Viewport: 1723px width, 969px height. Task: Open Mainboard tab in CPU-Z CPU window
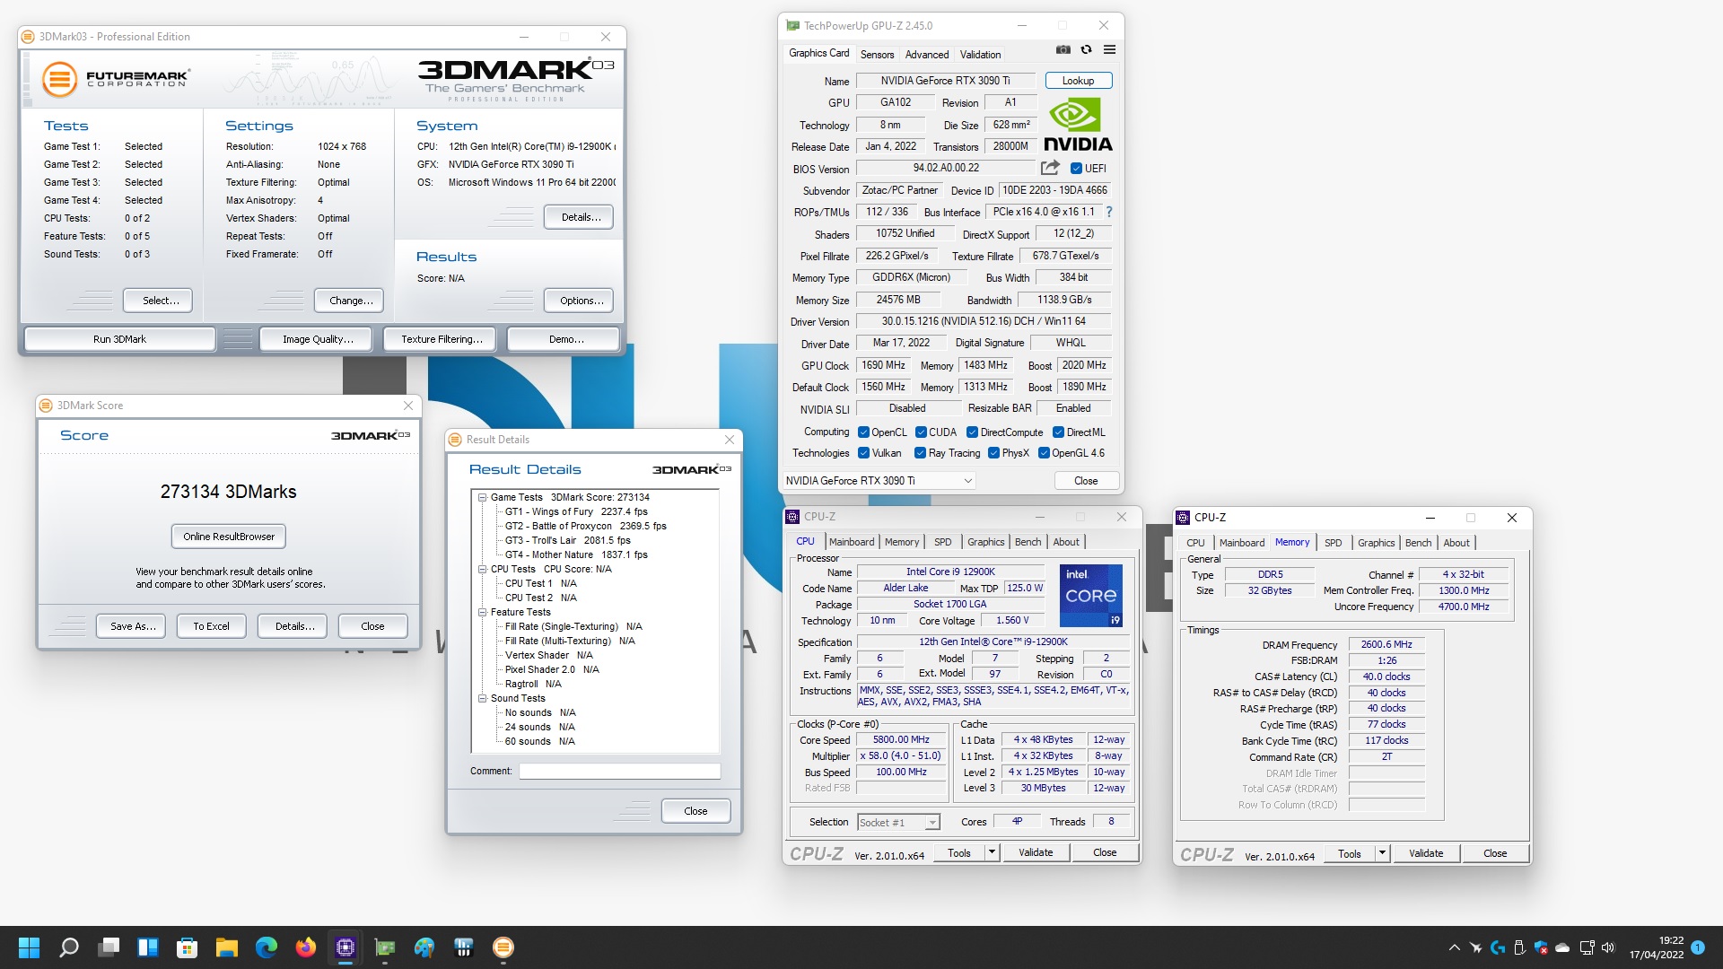coord(851,542)
